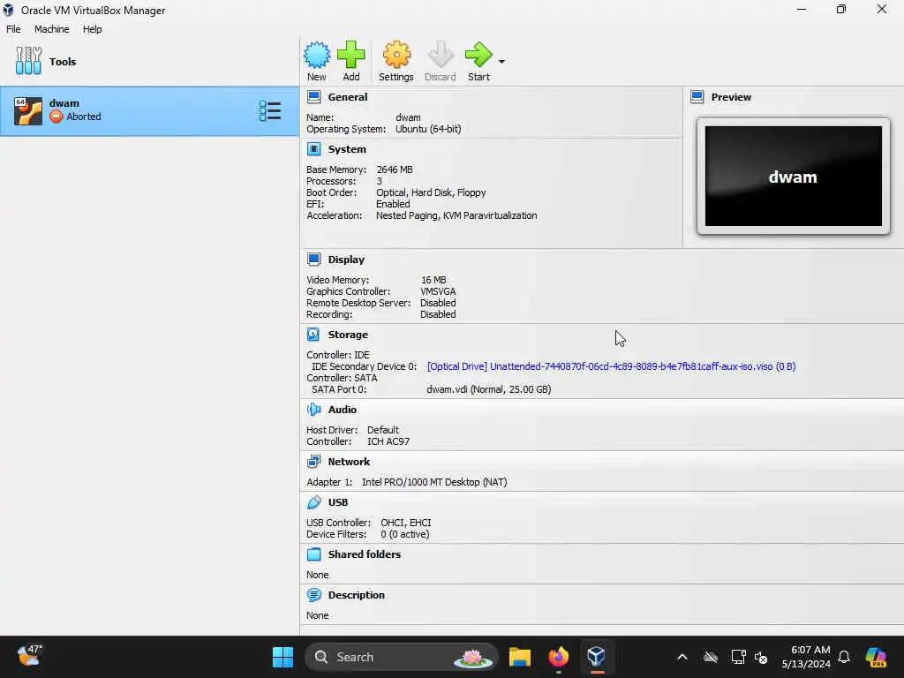Image resolution: width=904 pixels, height=678 pixels.
Task: Select the dwam virtual machine entry
Action: pos(149,111)
